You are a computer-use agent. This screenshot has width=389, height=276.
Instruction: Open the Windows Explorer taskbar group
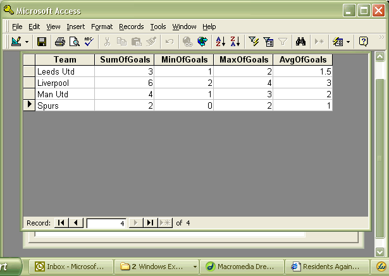[x=156, y=267]
